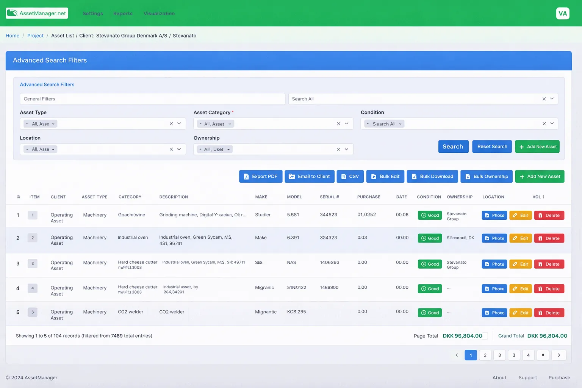Click the Bulk Ownership button
This screenshot has width=582, height=388.
[487, 177]
